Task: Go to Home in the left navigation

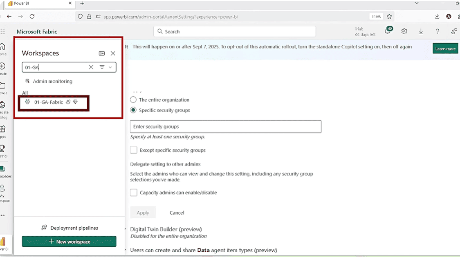Action: [x=3, y=49]
